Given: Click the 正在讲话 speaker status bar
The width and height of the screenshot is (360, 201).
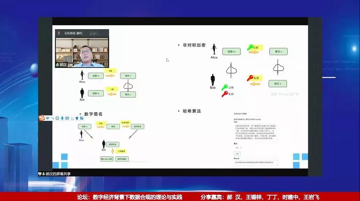Looking at the screenshot, I should click(82, 33).
